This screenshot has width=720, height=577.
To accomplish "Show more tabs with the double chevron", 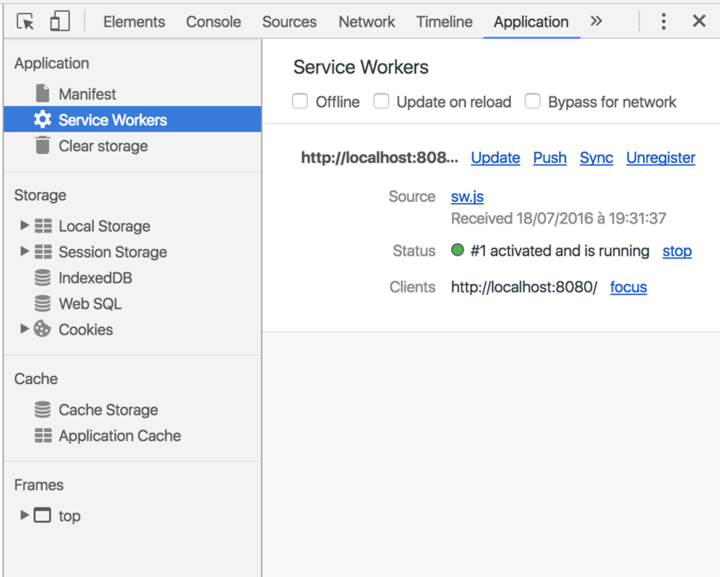I will point(596,22).
